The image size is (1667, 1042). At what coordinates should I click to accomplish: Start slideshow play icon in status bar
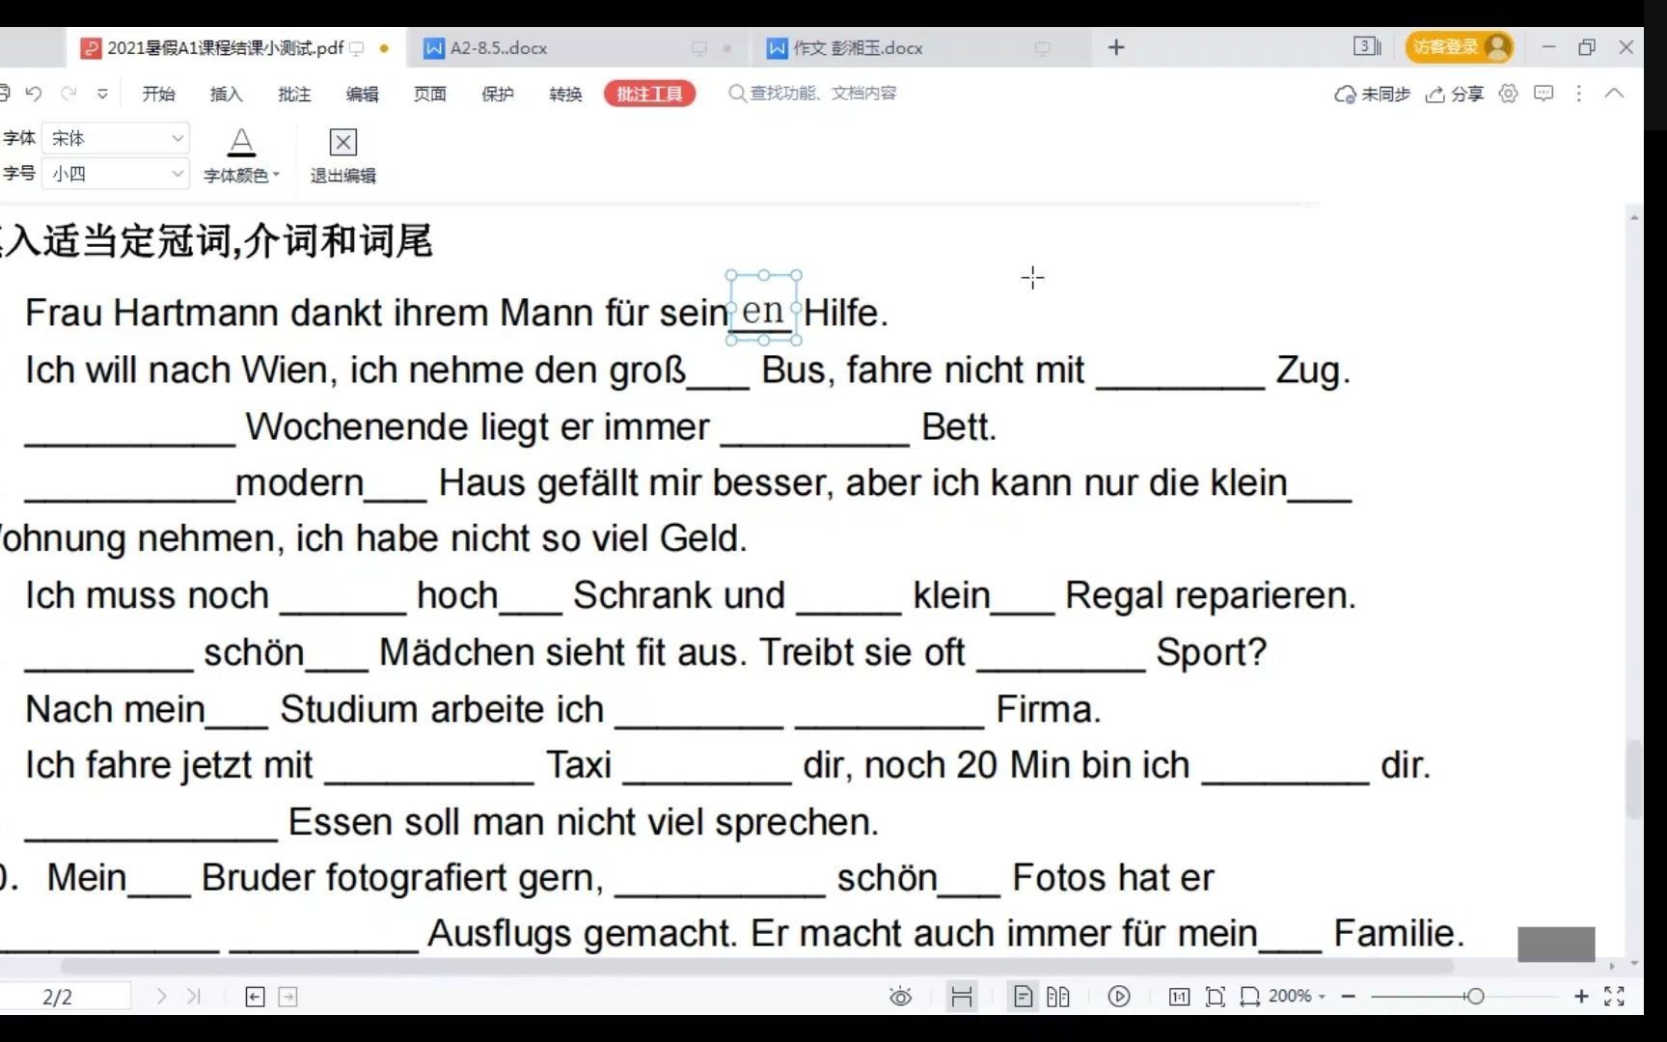point(1119,997)
